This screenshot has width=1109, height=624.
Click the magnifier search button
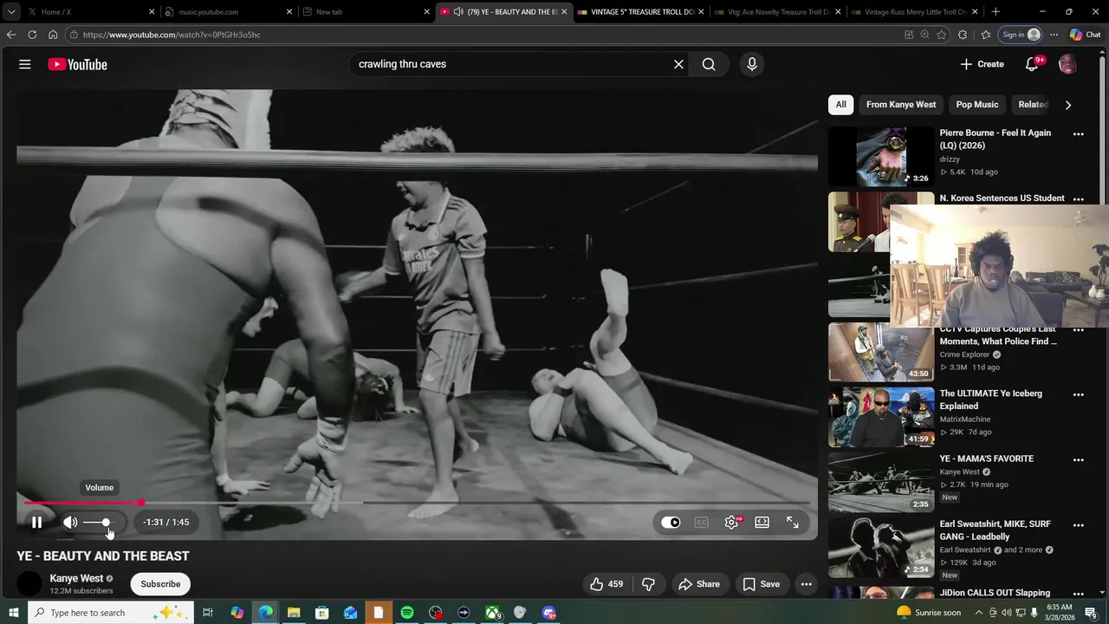click(709, 64)
